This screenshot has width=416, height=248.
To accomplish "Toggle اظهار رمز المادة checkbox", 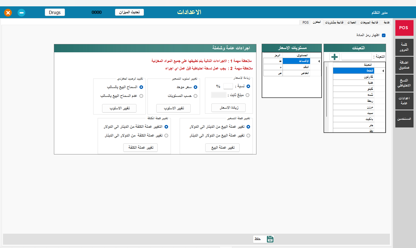I will coord(384,35).
